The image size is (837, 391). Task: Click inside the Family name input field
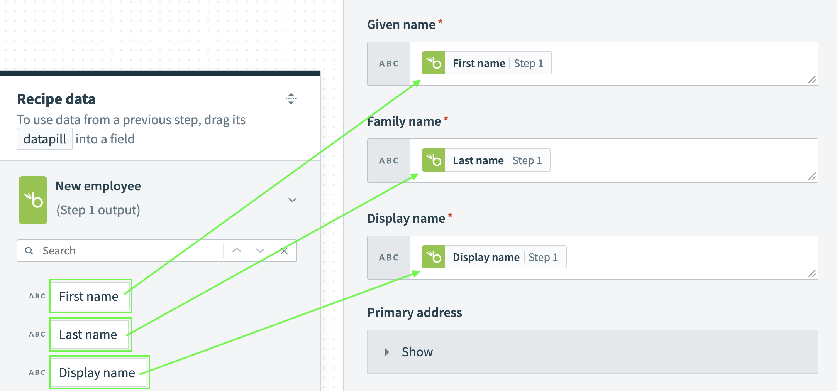(676, 160)
